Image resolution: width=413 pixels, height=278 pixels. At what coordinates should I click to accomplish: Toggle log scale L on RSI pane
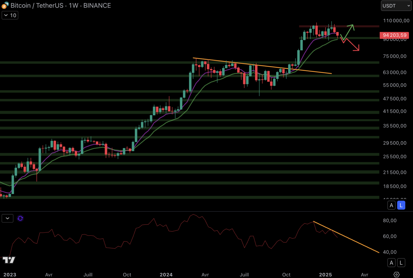pos(401,263)
